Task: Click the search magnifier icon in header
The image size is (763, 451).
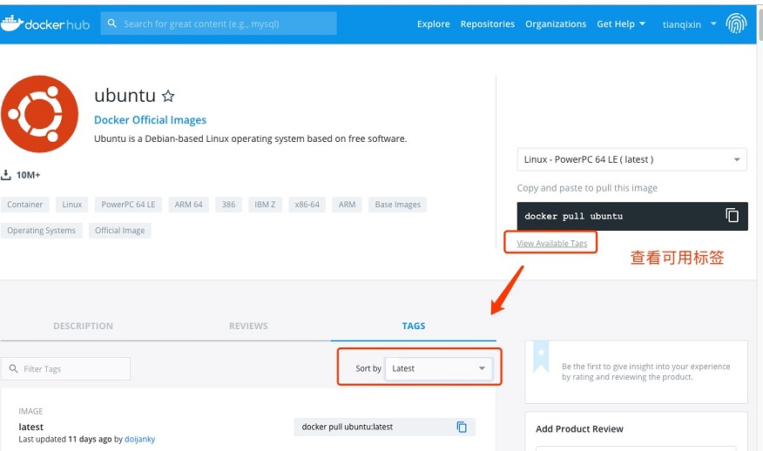Action: 112,24
